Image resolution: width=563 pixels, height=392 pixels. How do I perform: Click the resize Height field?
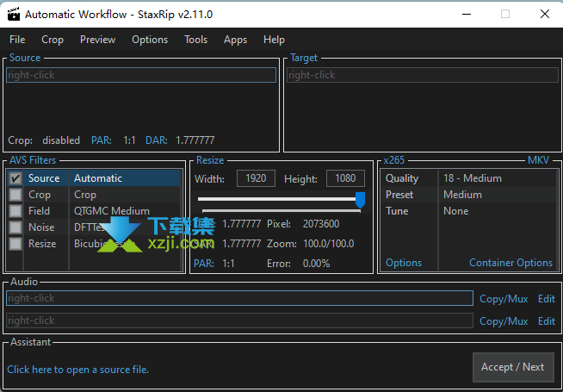(x=345, y=178)
